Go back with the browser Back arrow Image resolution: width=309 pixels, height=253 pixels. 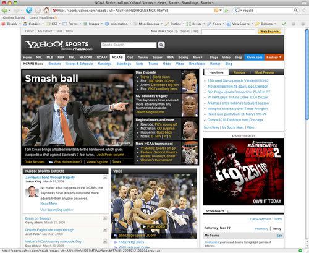tap(4, 10)
